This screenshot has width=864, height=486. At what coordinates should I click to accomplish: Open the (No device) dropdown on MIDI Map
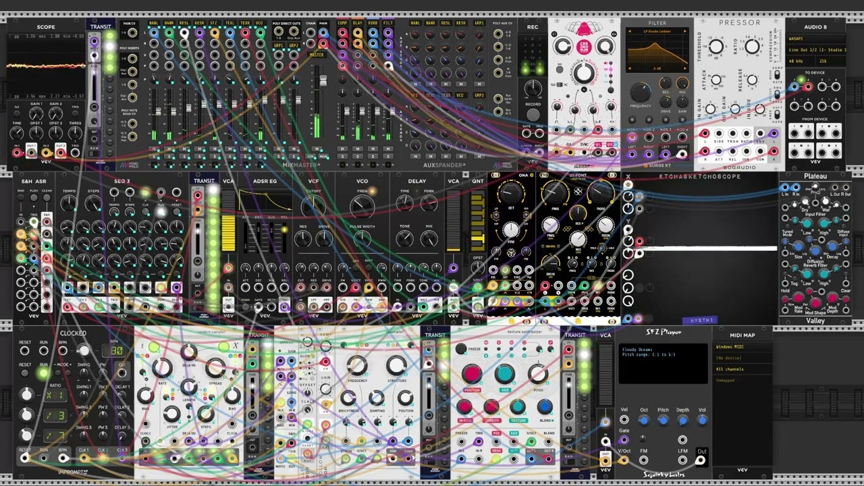742,358
